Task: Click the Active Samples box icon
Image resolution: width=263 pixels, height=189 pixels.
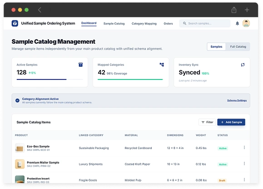Action: pos(80,65)
